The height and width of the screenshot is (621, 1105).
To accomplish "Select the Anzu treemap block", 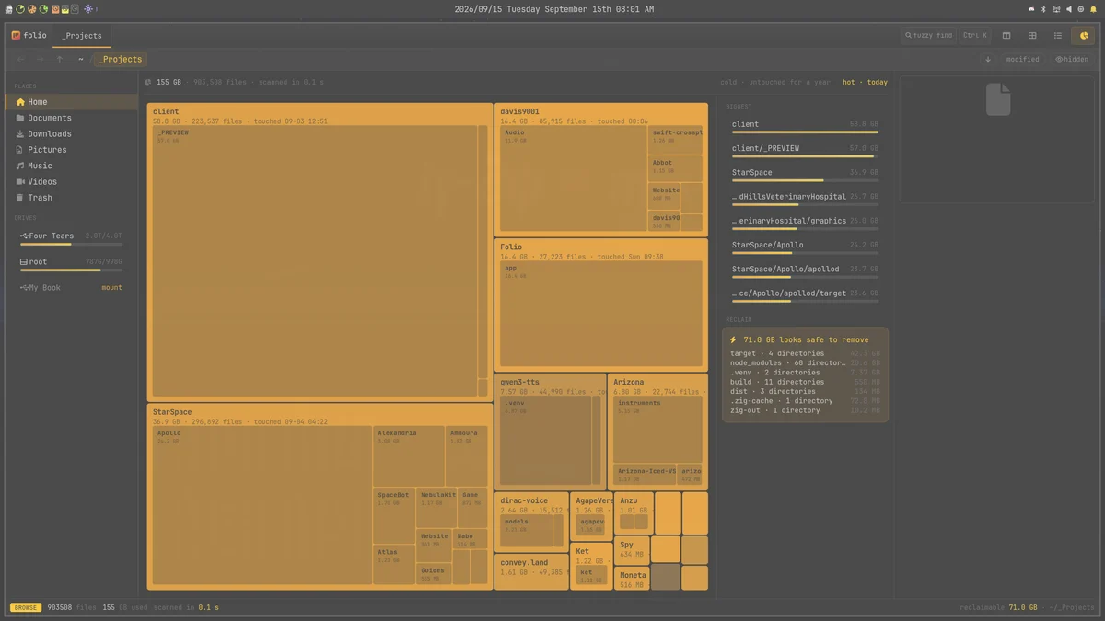I will [634, 512].
